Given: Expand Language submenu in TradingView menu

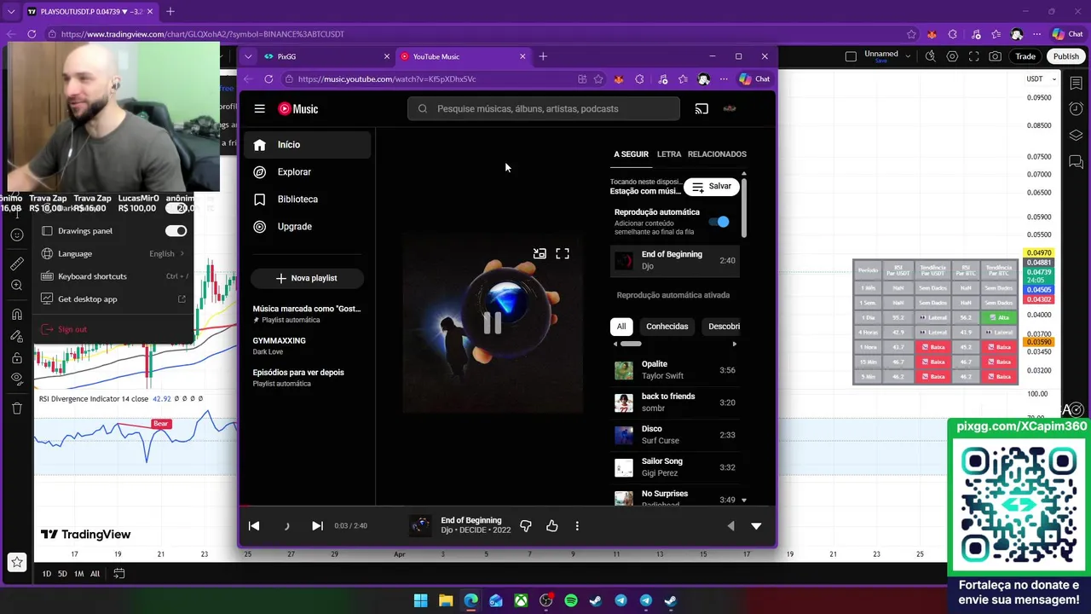Looking at the screenshot, I should [x=113, y=254].
